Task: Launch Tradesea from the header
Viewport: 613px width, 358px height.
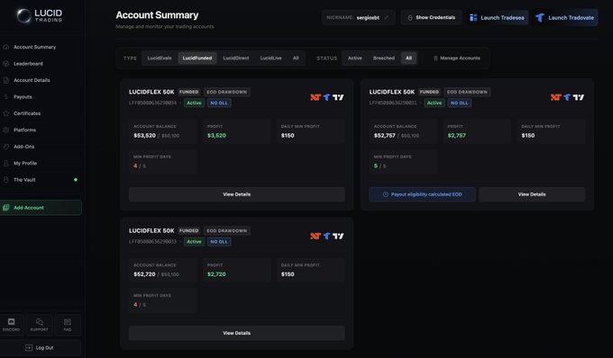Action: 497,18
